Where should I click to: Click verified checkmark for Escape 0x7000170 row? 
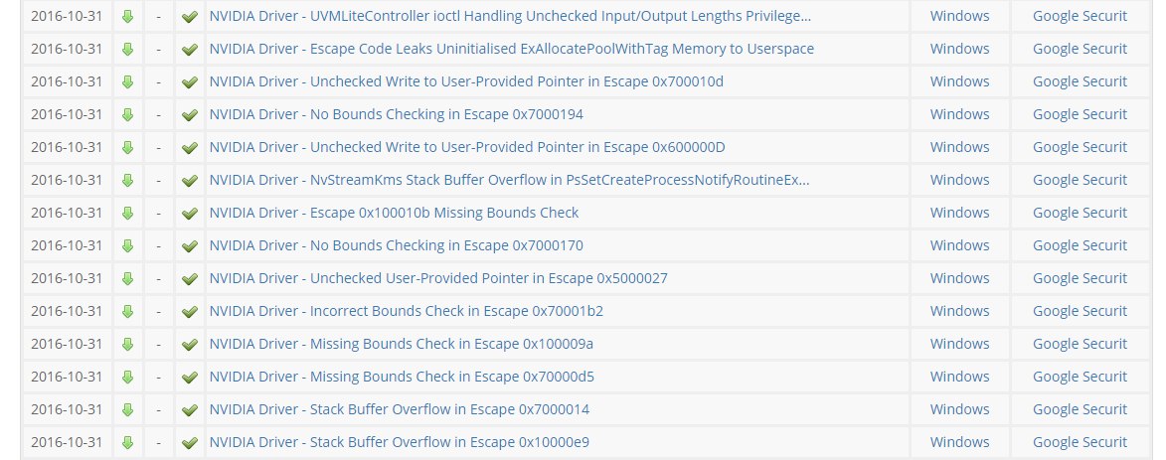click(x=189, y=246)
